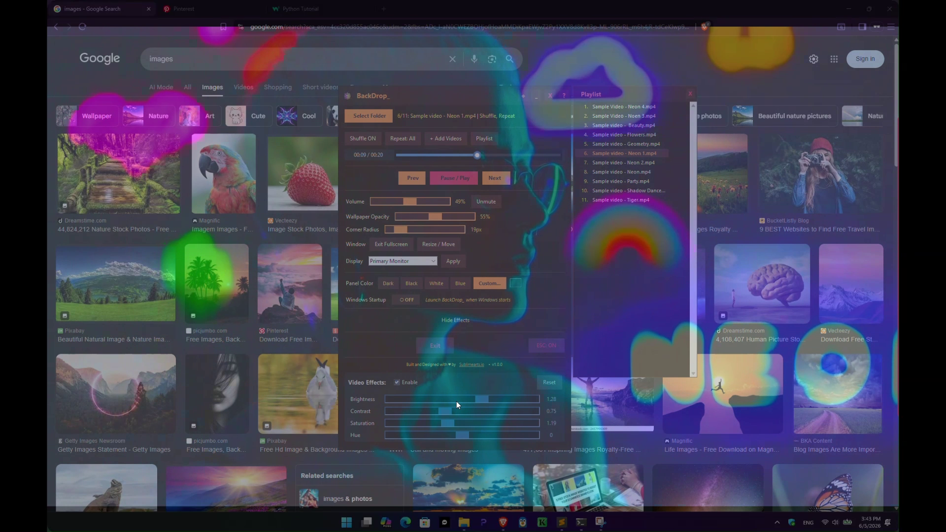Screen dimensions: 946x532
Task: Select the Dark panel color
Action: [388, 283]
